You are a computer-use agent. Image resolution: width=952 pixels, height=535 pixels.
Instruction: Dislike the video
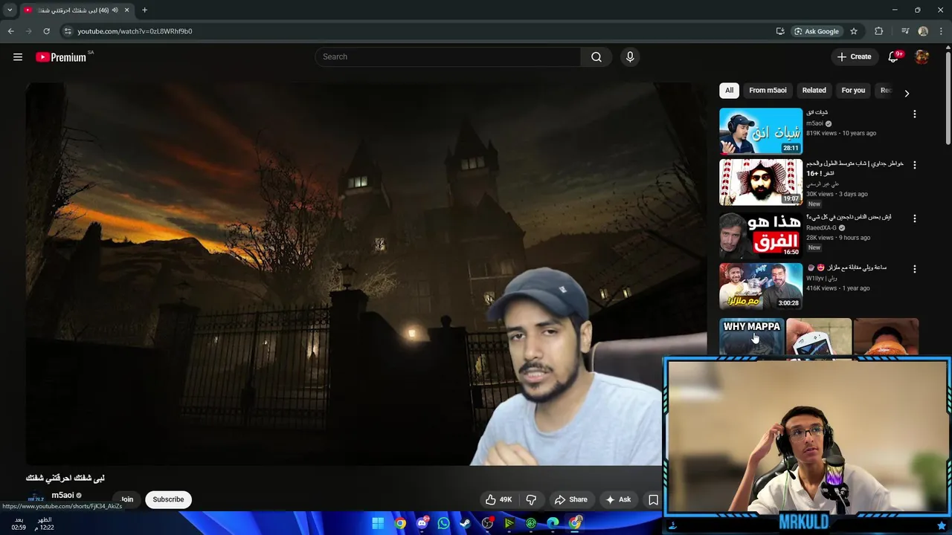(531, 500)
